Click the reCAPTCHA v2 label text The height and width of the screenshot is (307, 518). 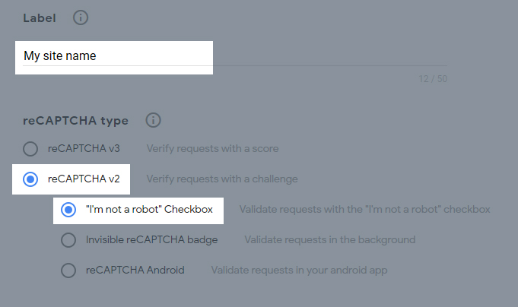click(x=84, y=179)
